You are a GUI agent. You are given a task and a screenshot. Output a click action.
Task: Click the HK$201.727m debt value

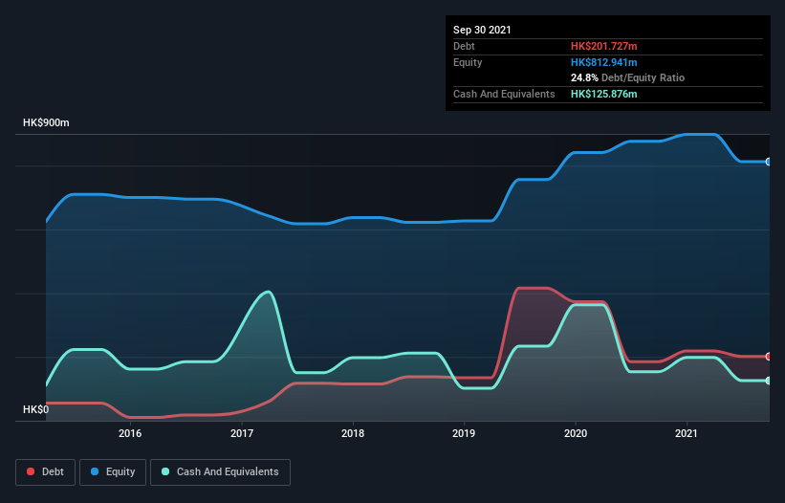tap(603, 46)
